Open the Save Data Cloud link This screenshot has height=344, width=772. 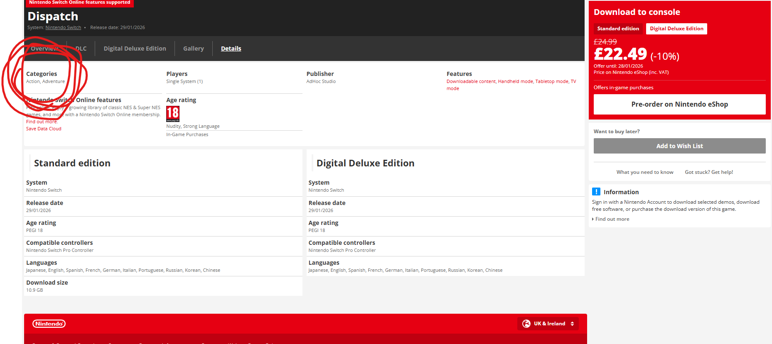[44, 129]
